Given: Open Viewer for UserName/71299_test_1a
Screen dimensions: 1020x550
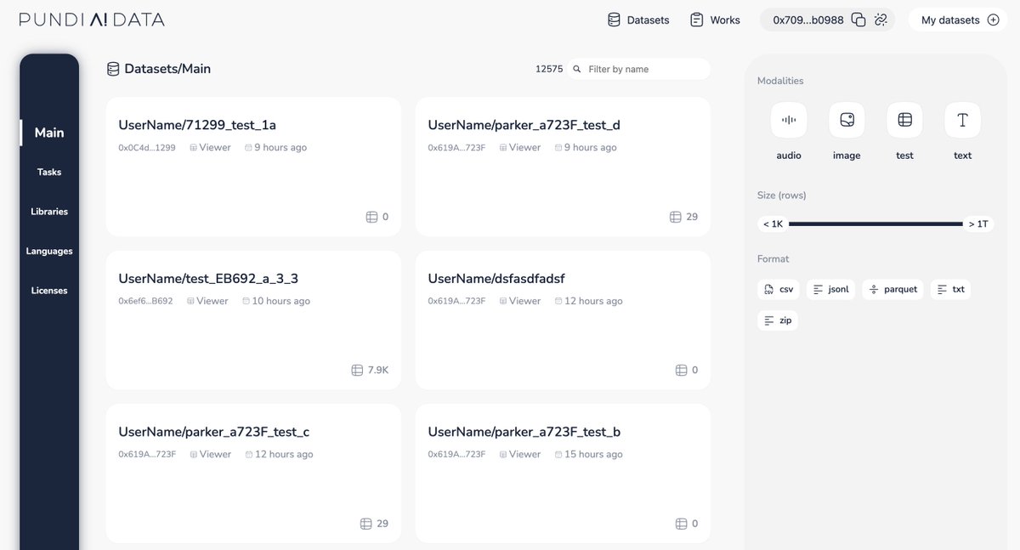Looking at the screenshot, I should [210, 145].
